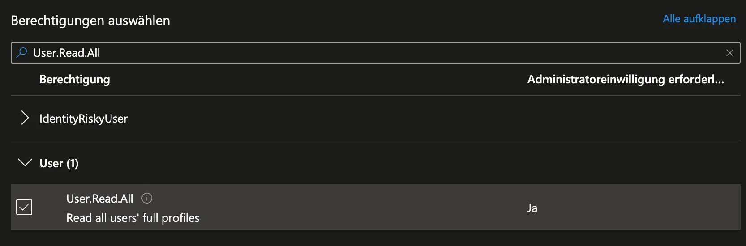Click the empty admin consent cell of User group

(x=625, y=163)
